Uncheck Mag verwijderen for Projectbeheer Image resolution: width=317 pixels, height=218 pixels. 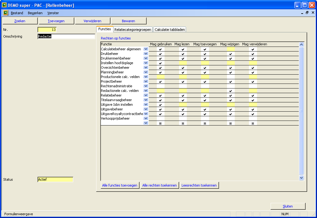(253, 82)
